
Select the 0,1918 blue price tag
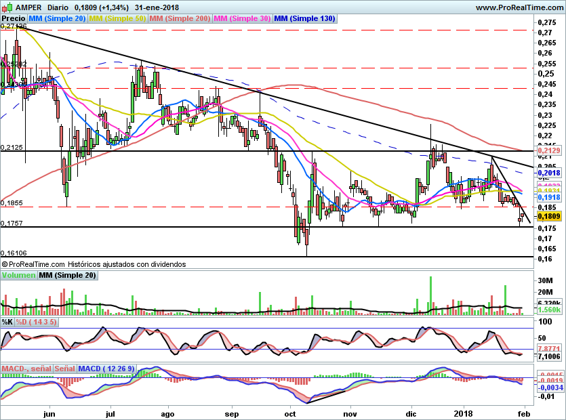coord(548,197)
